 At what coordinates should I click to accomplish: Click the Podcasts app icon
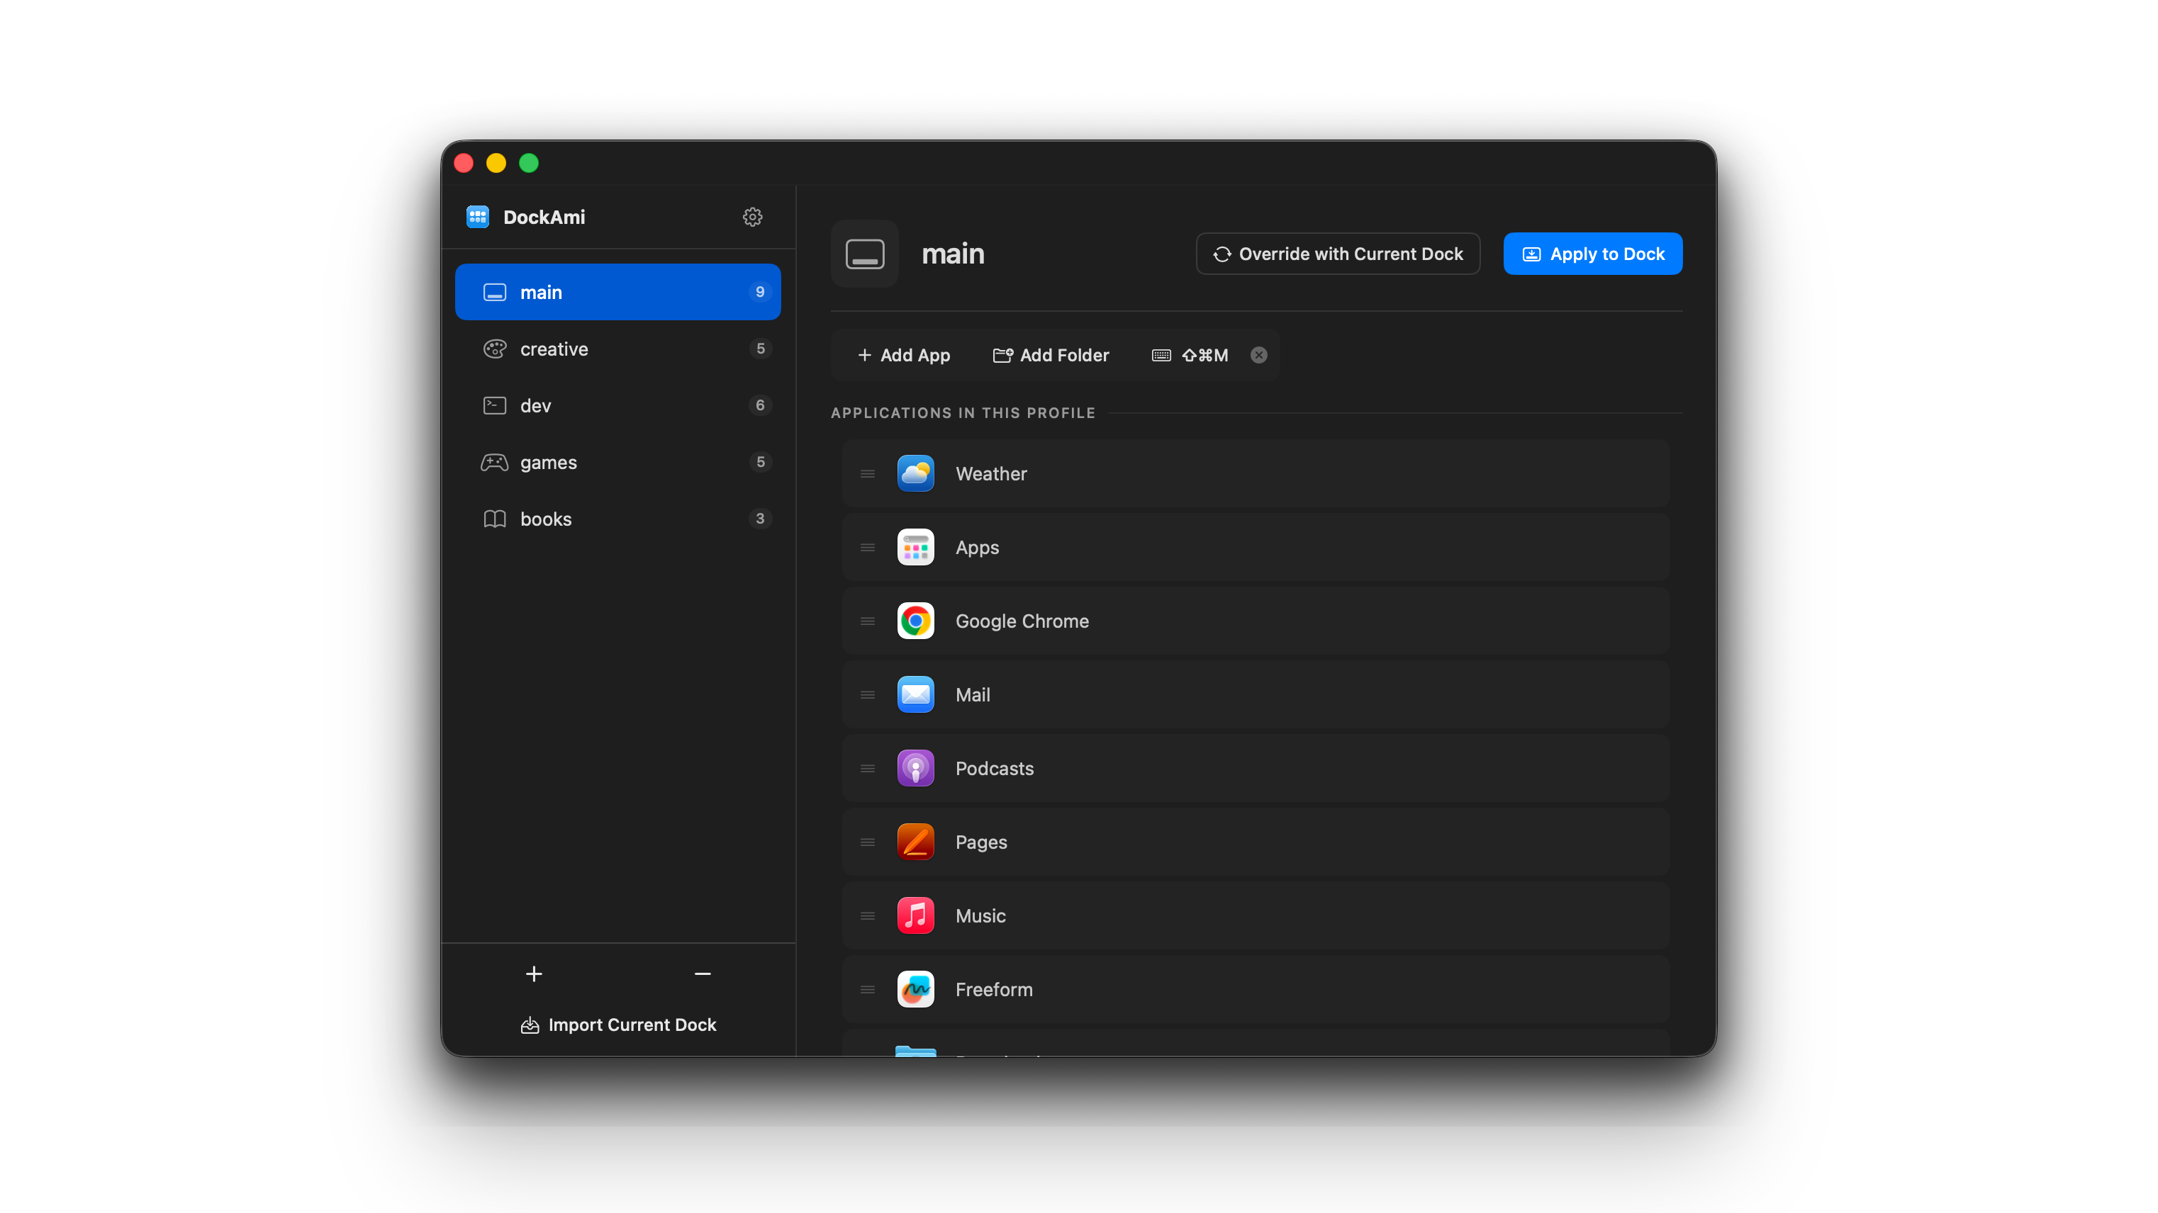(x=915, y=769)
